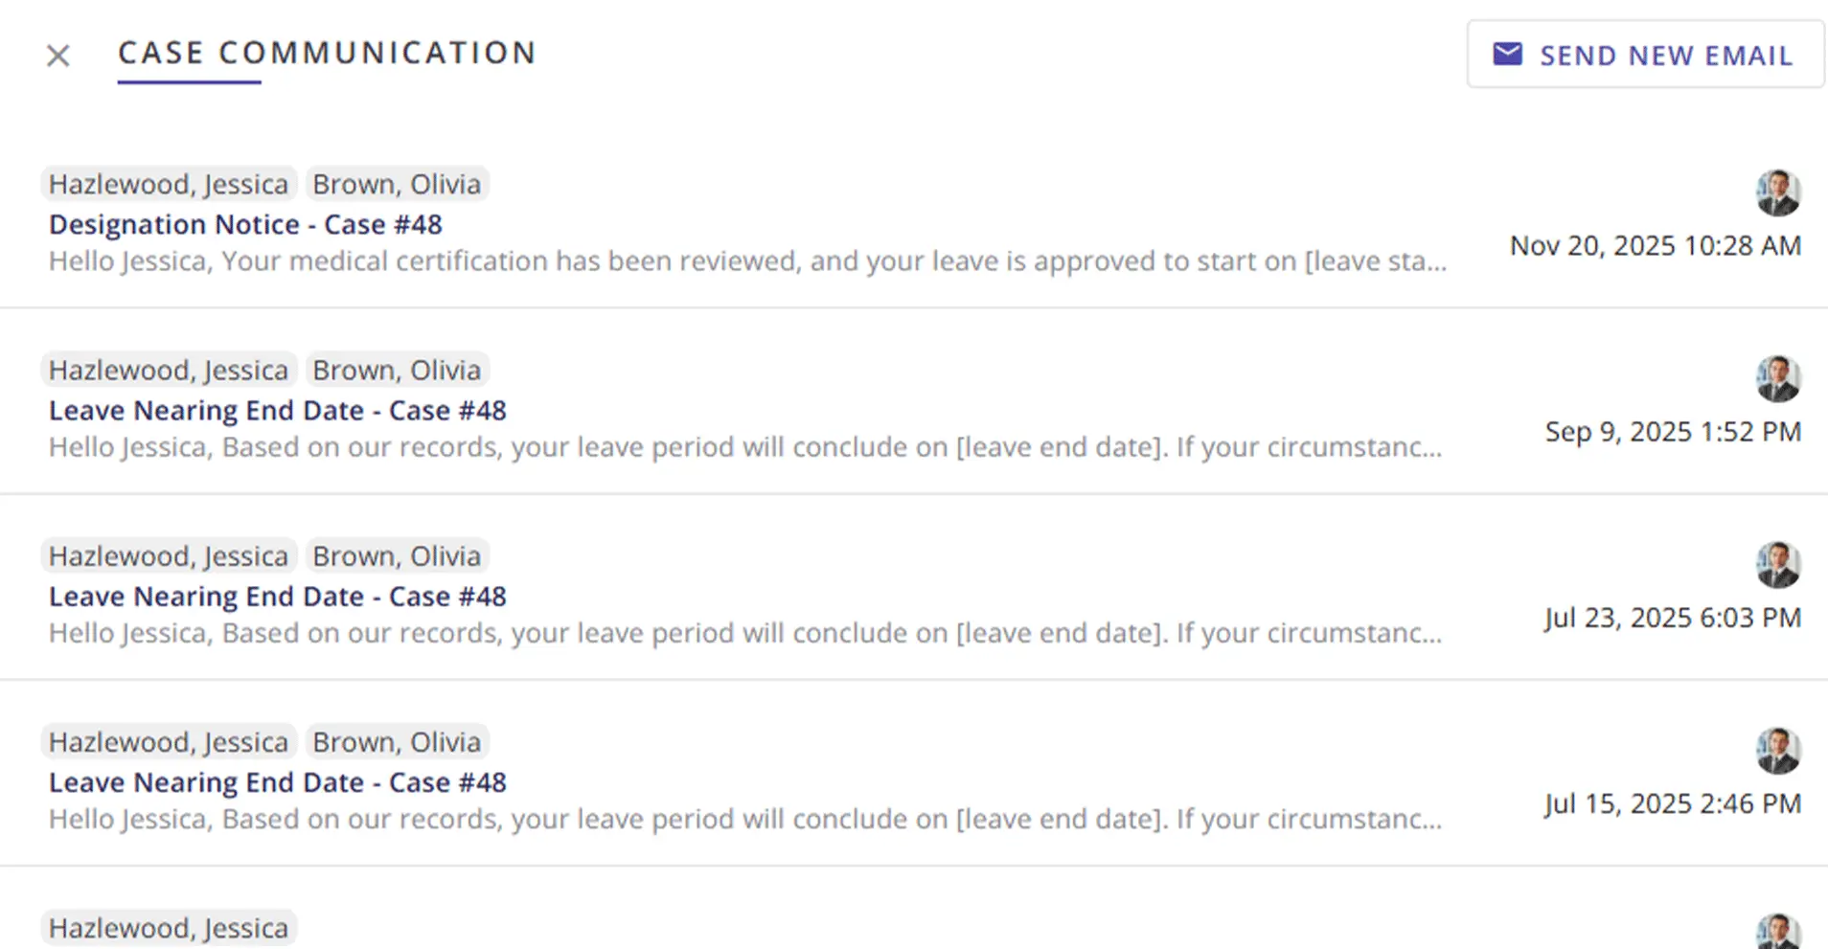This screenshot has height=949, width=1828.
Task: Click the Brown, Olivia chip on Designation Notice
Action: (397, 184)
